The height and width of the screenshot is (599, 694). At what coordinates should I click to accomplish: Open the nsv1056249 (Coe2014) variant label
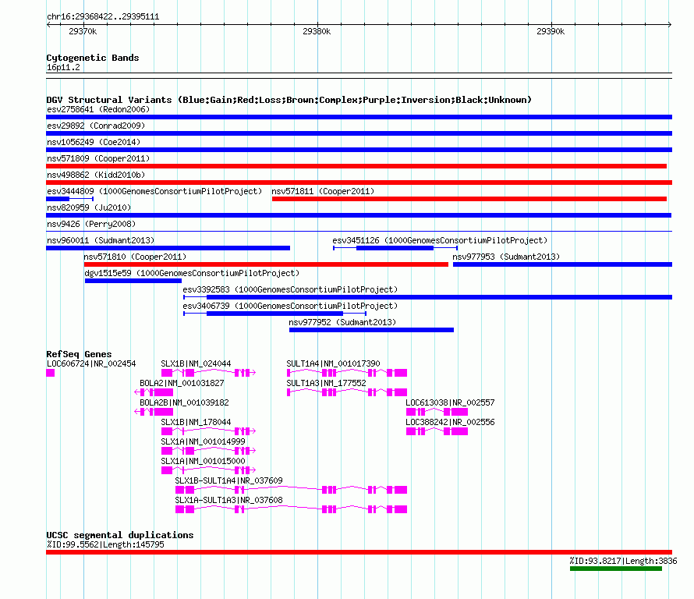[94, 142]
